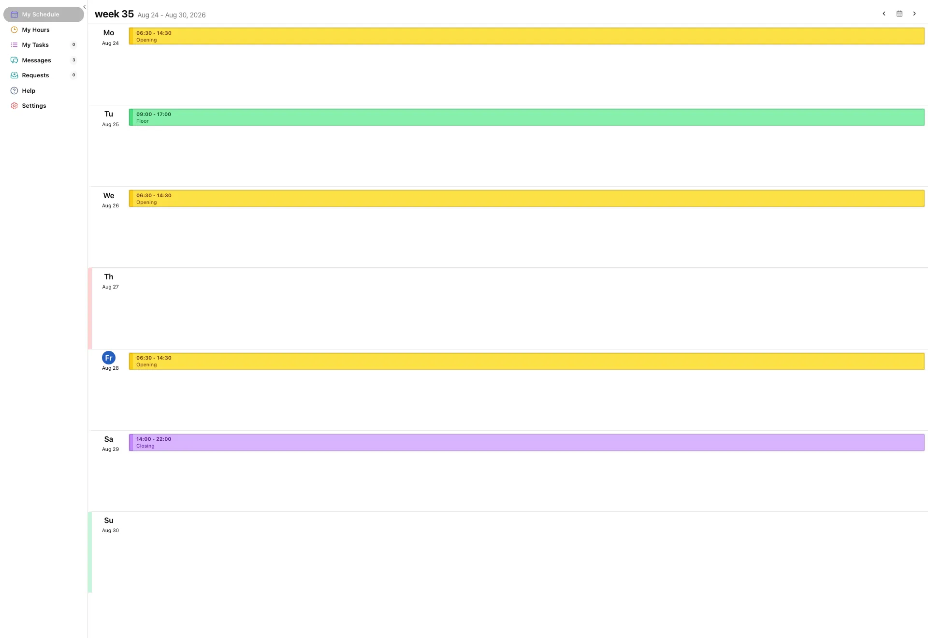Click the Su Aug 30 day label
928x638 pixels.
(x=110, y=525)
